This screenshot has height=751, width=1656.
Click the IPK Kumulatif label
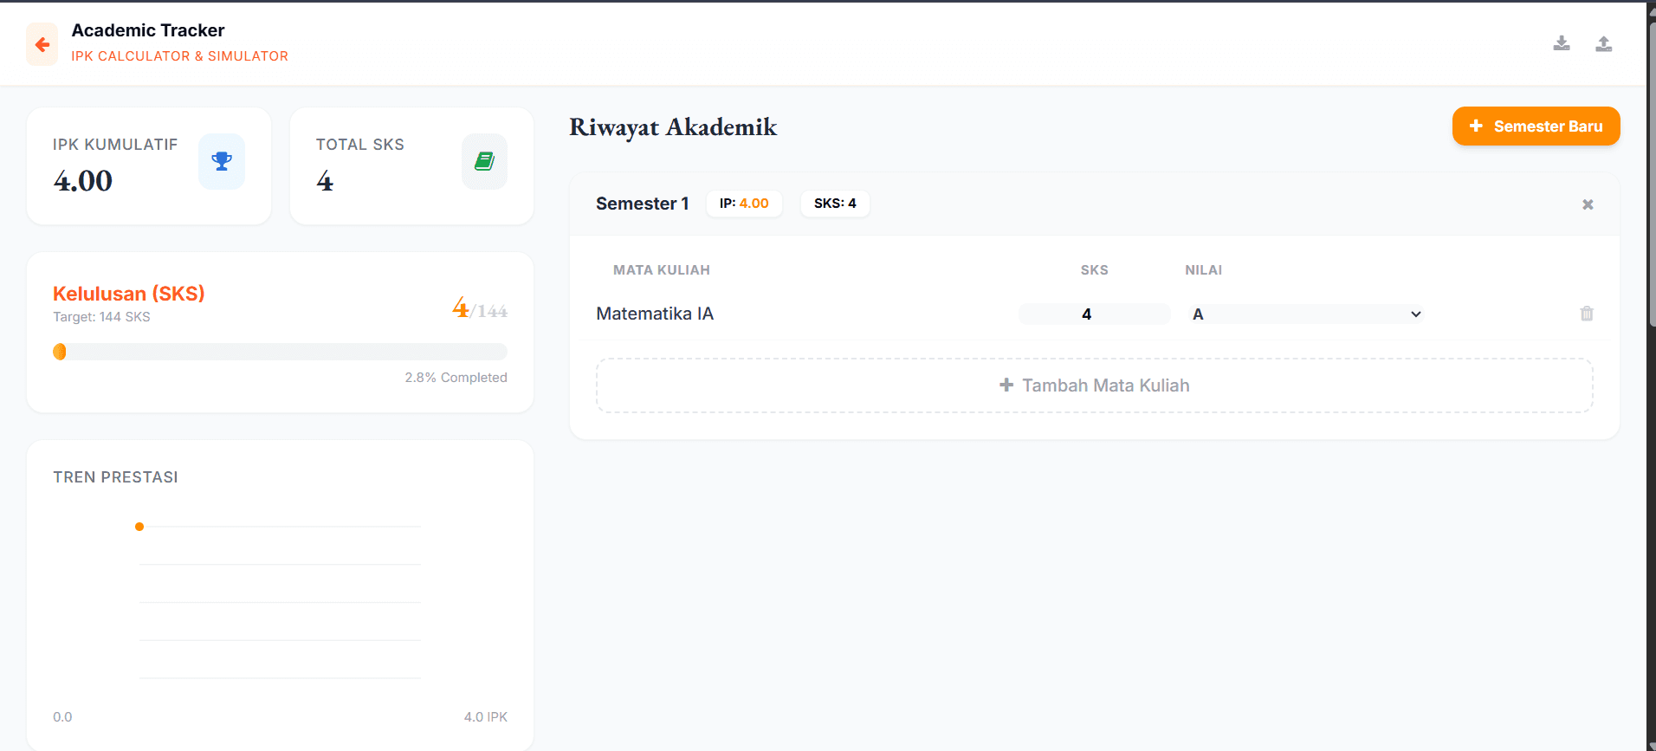(115, 145)
